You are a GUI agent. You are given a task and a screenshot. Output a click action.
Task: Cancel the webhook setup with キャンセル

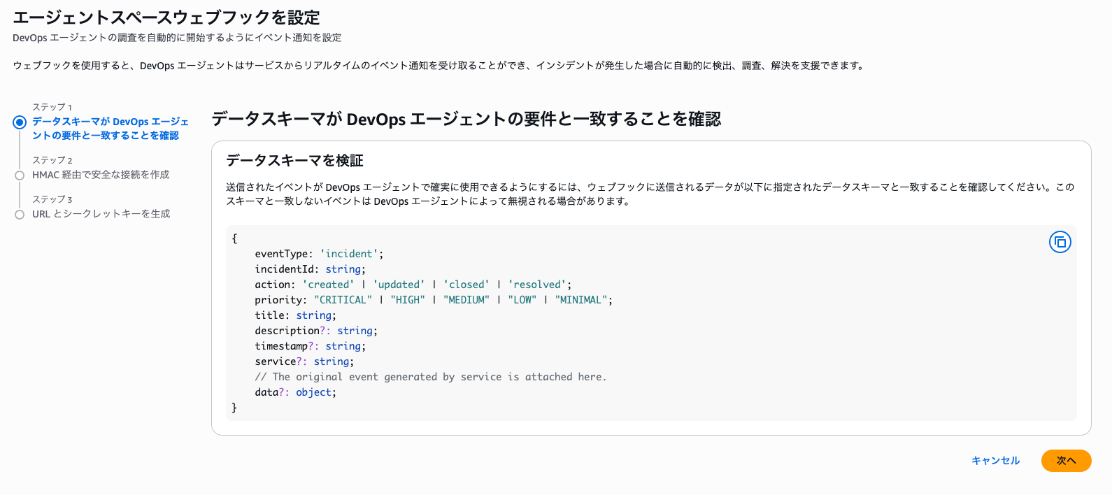point(995,461)
